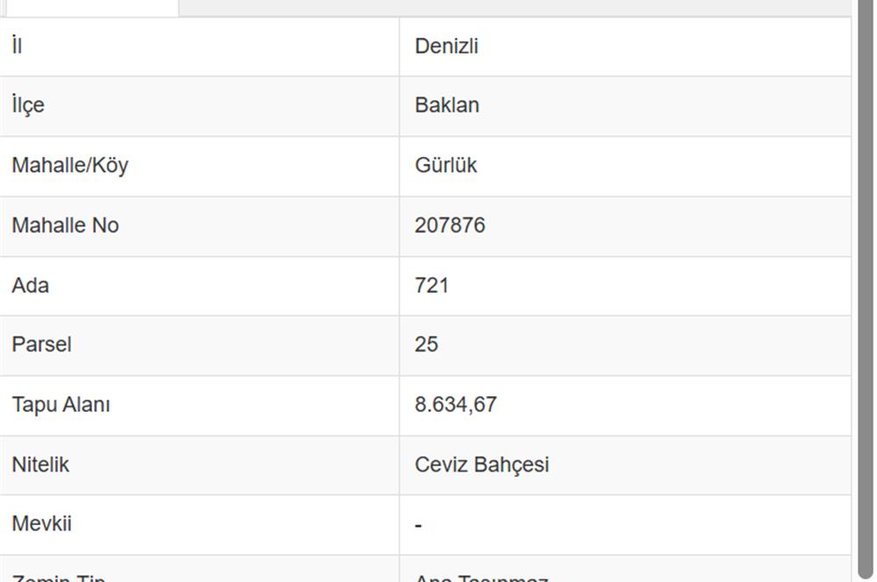The height and width of the screenshot is (582, 877).
Task: Select the Gürlük neighborhood value
Action: tap(446, 165)
